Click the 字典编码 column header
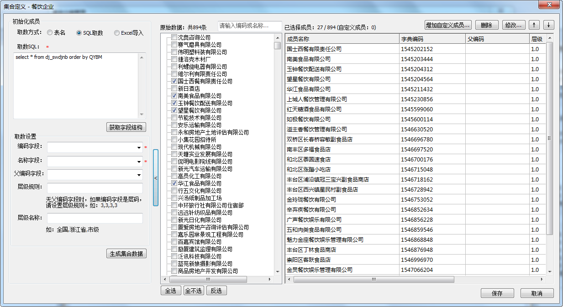Image resolution: width=563 pixels, height=307 pixels. tap(432, 39)
